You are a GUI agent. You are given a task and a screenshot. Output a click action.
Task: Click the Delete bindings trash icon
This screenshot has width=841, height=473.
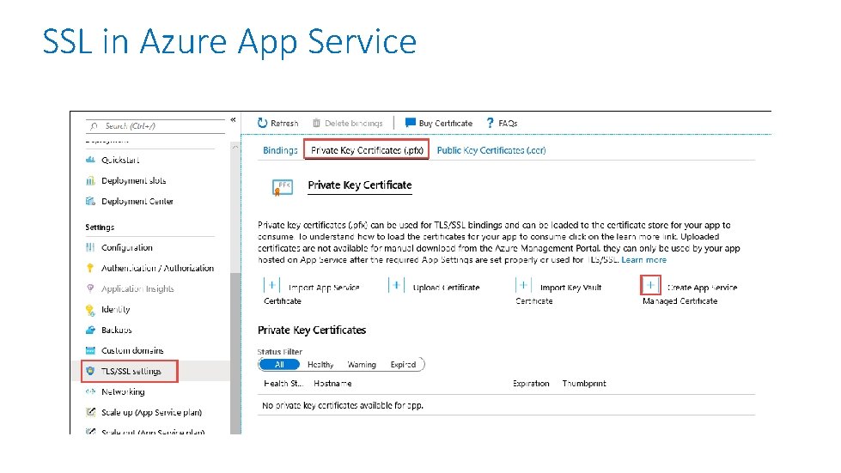pyautogui.click(x=316, y=123)
